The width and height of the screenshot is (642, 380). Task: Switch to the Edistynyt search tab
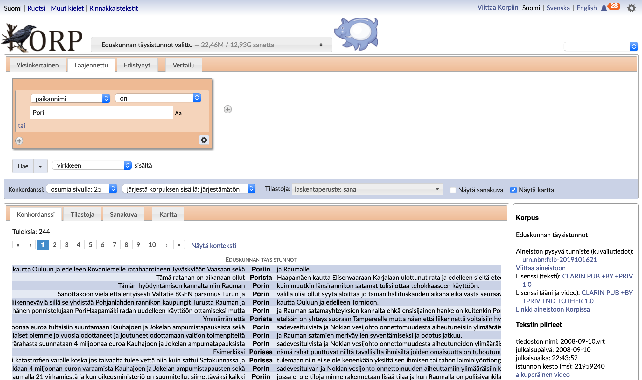pos(137,65)
